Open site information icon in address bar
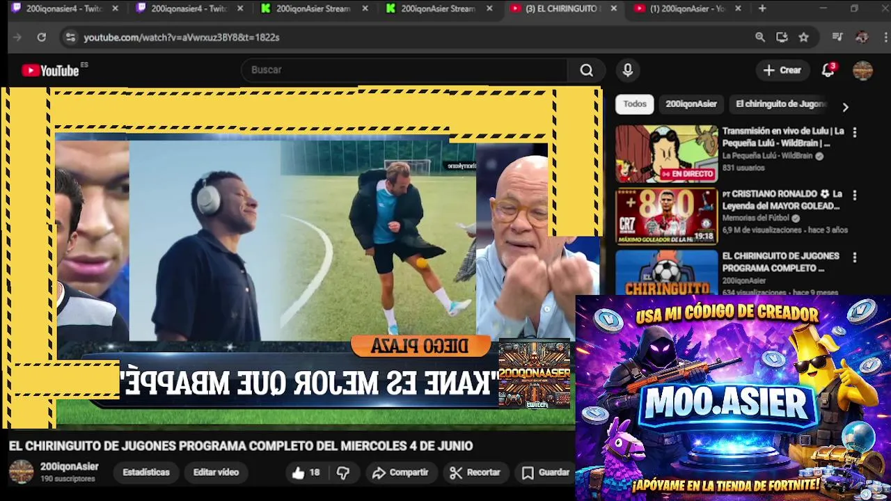Viewport: 891px width, 501px height. pos(70,38)
